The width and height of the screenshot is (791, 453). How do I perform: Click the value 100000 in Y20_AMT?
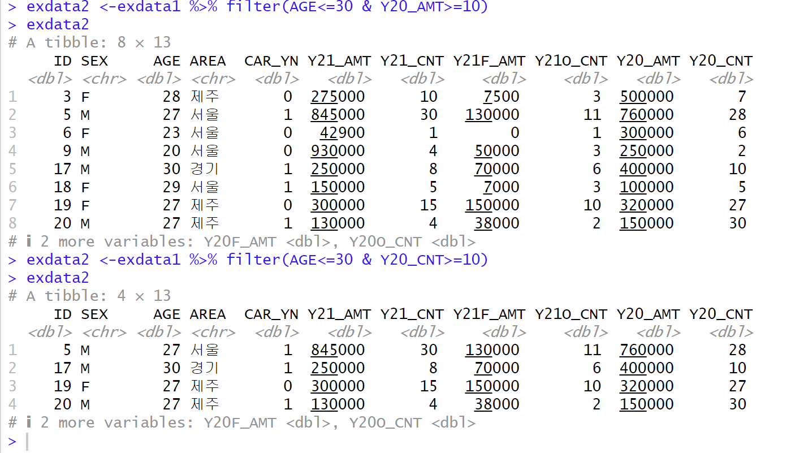point(647,187)
